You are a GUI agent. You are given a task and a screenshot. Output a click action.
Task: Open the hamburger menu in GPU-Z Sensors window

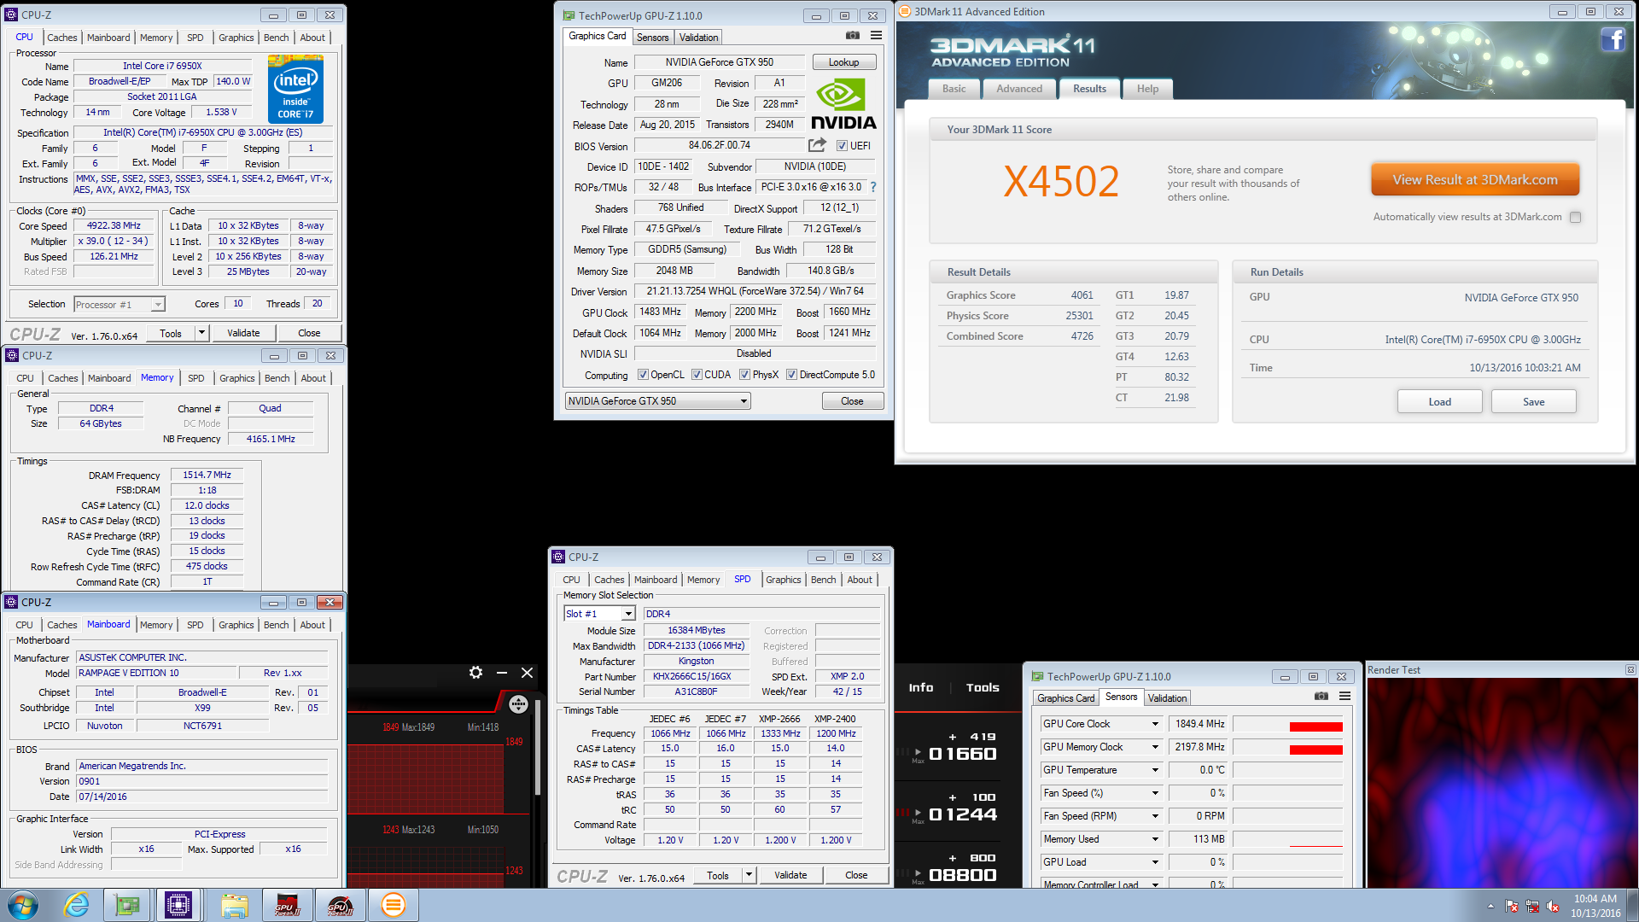1344,697
